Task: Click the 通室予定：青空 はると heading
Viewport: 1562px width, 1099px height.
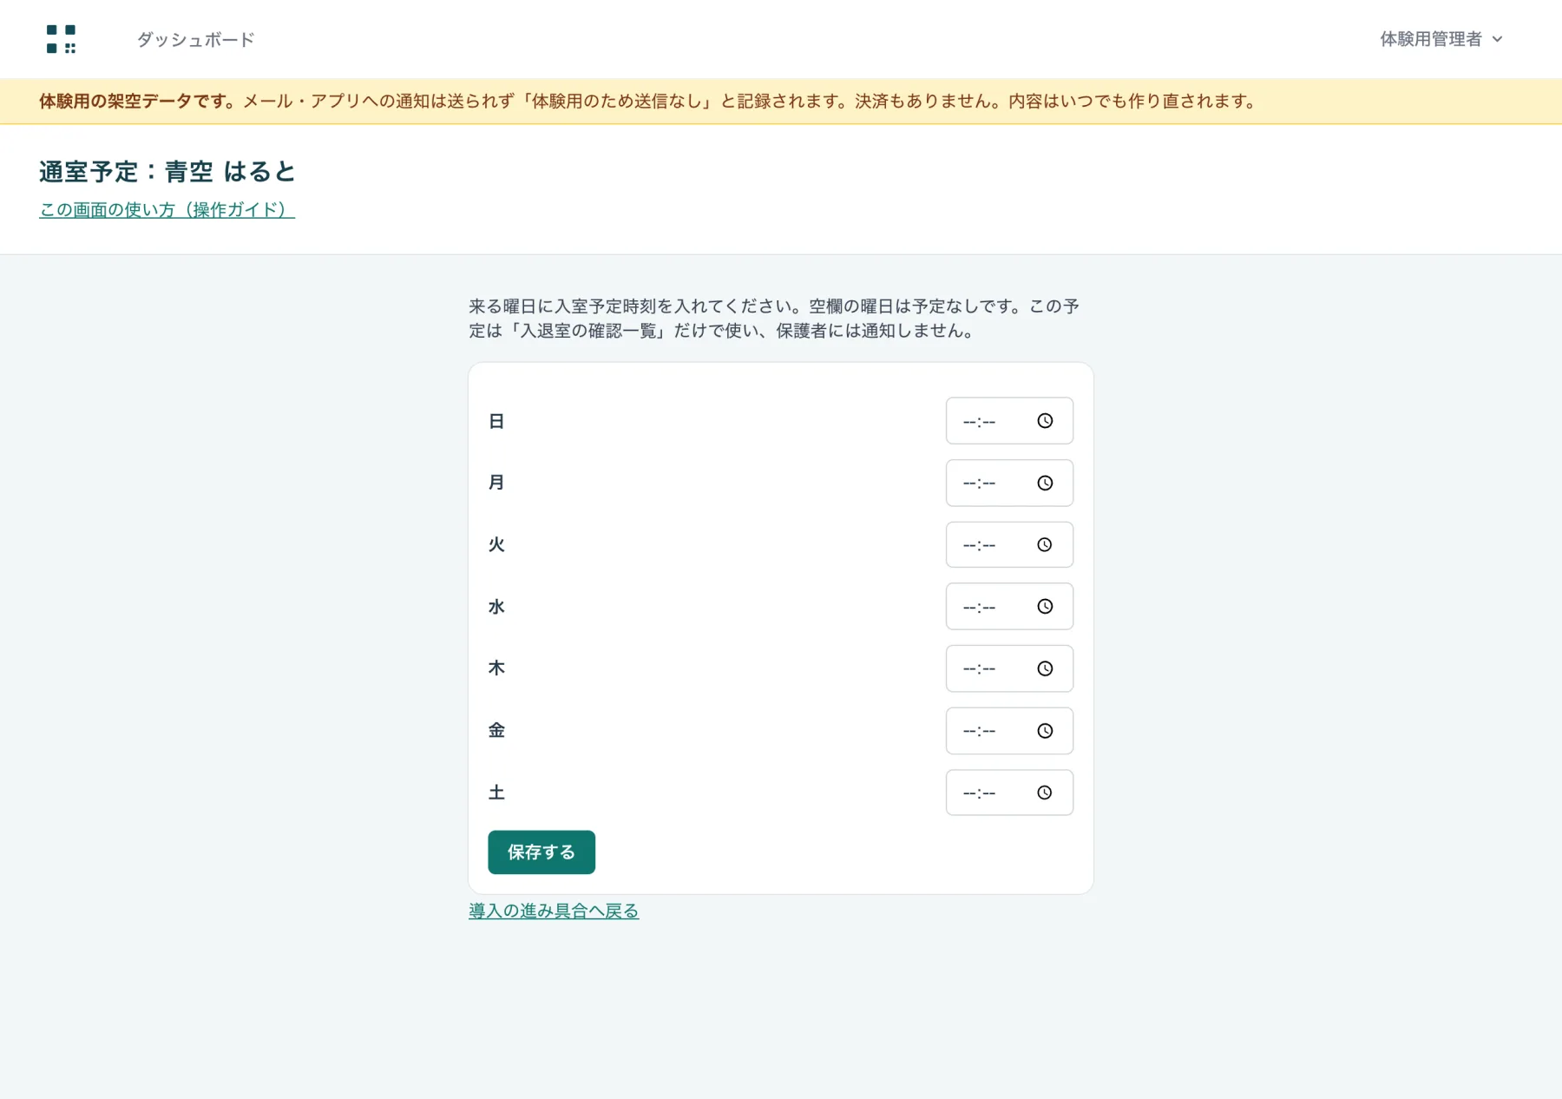Action: pyautogui.click(x=167, y=172)
